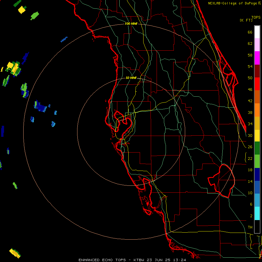
Task: Click legend value 18
Action: [250, 170]
